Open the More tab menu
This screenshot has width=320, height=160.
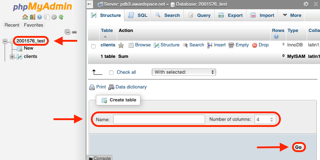[x=292, y=15]
